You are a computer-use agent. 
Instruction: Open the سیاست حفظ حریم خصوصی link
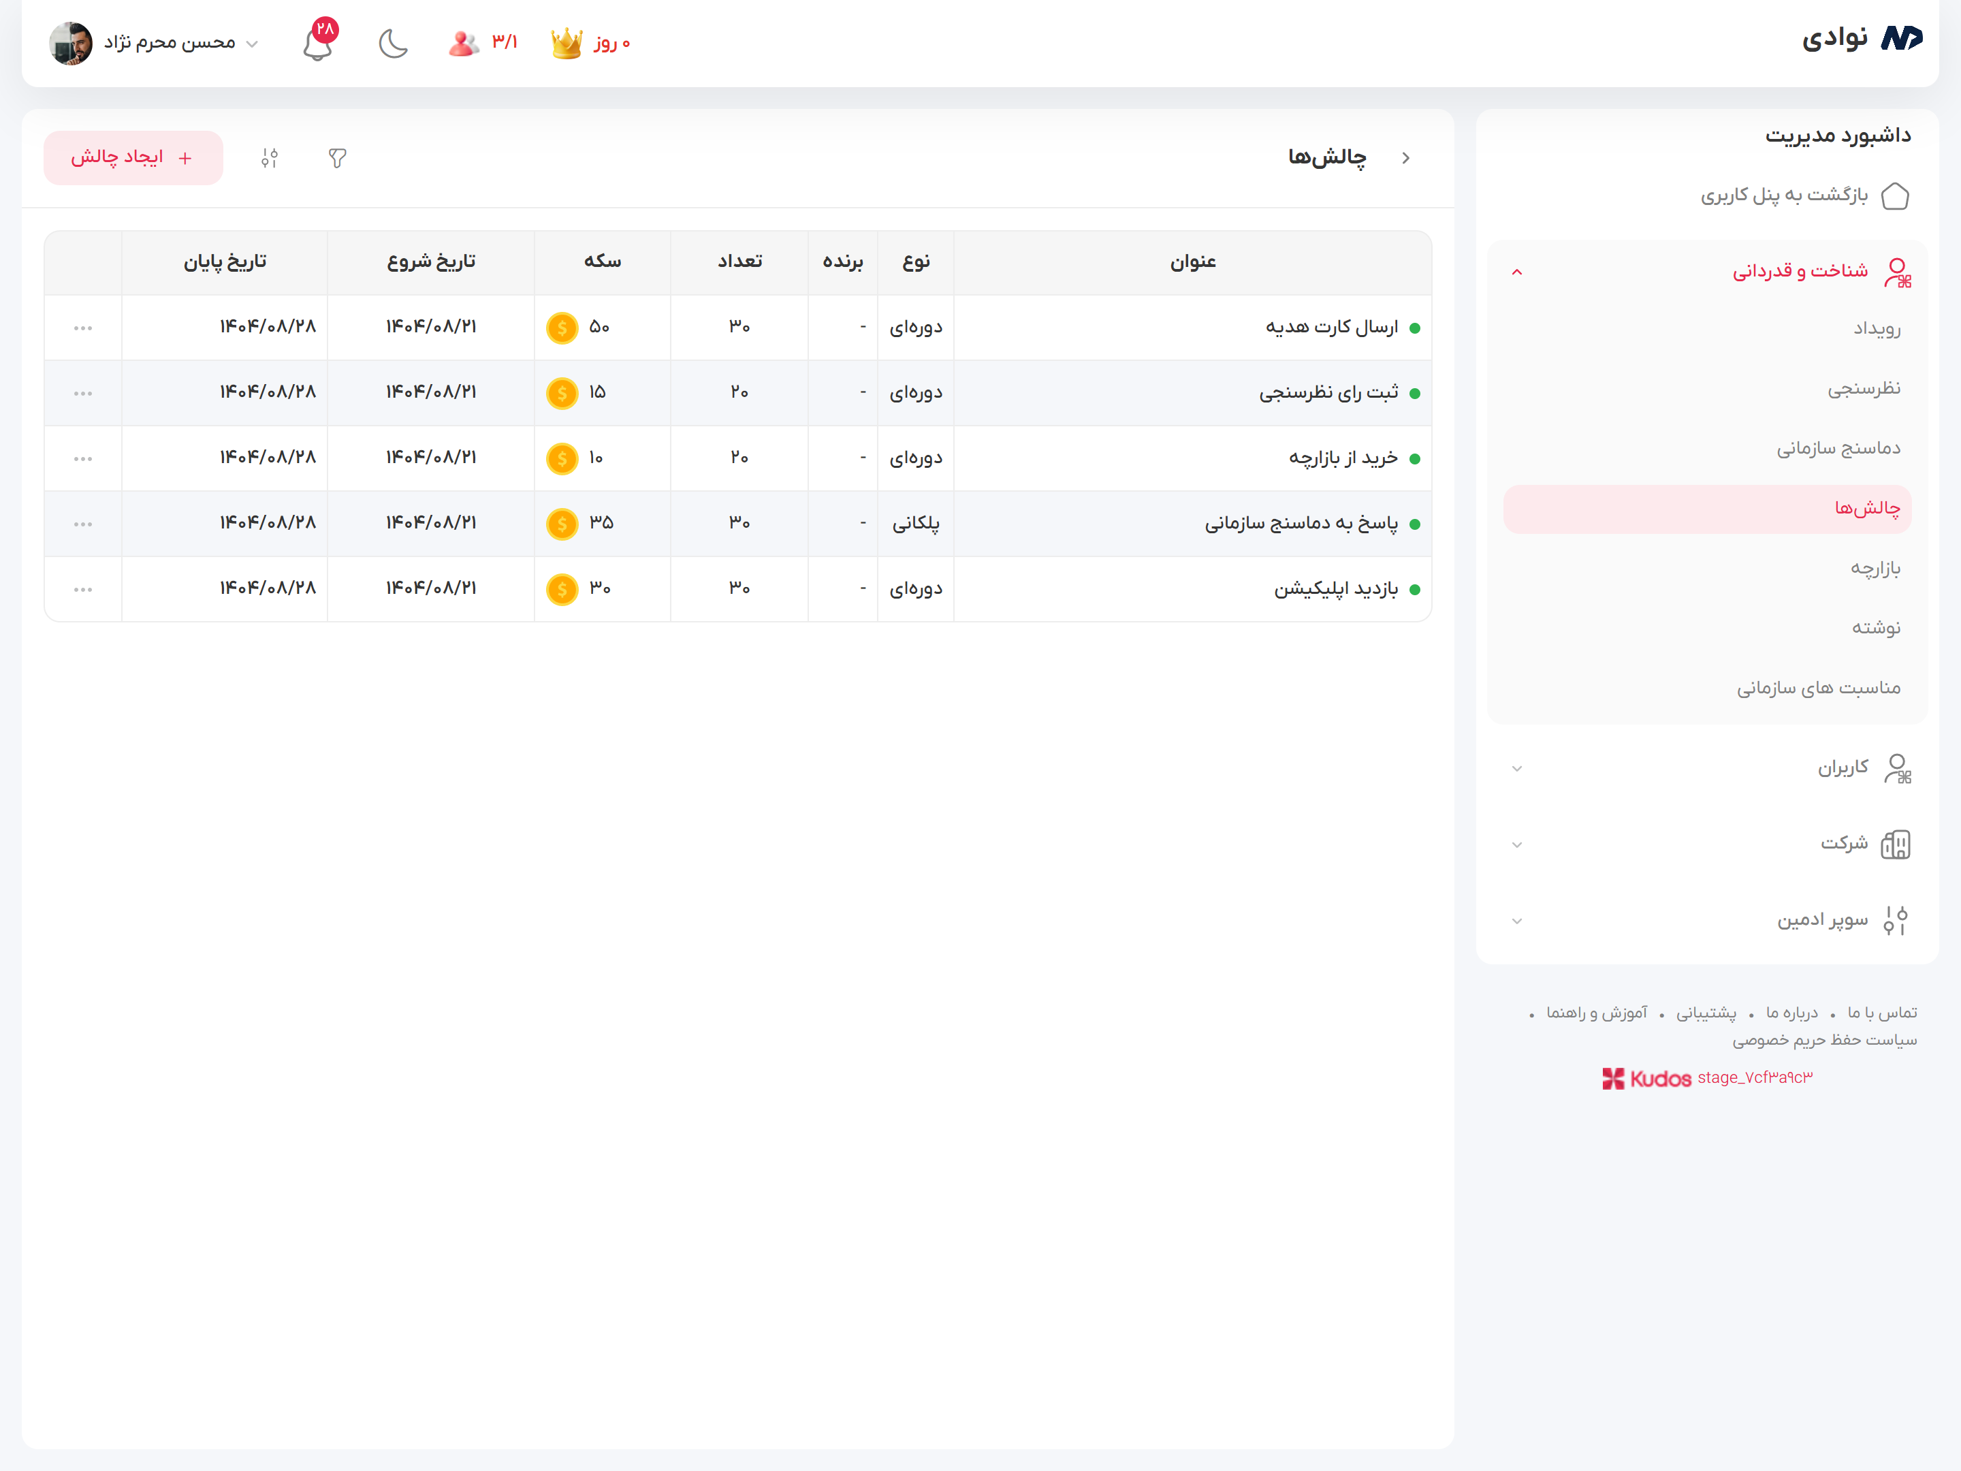[x=1824, y=1039]
